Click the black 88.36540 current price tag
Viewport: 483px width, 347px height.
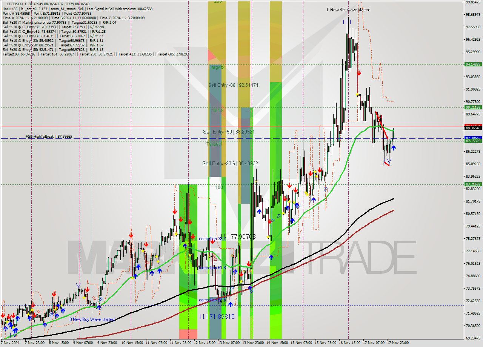pyautogui.click(x=473, y=128)
